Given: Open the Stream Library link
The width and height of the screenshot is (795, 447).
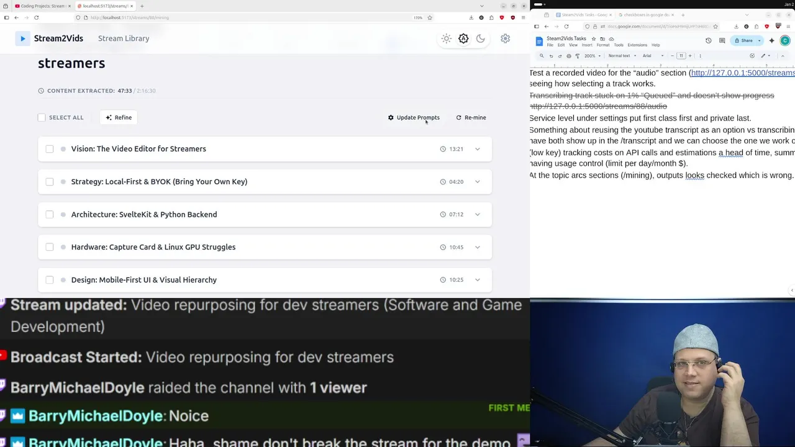Looking at the screenshot, I should [124, 38].
